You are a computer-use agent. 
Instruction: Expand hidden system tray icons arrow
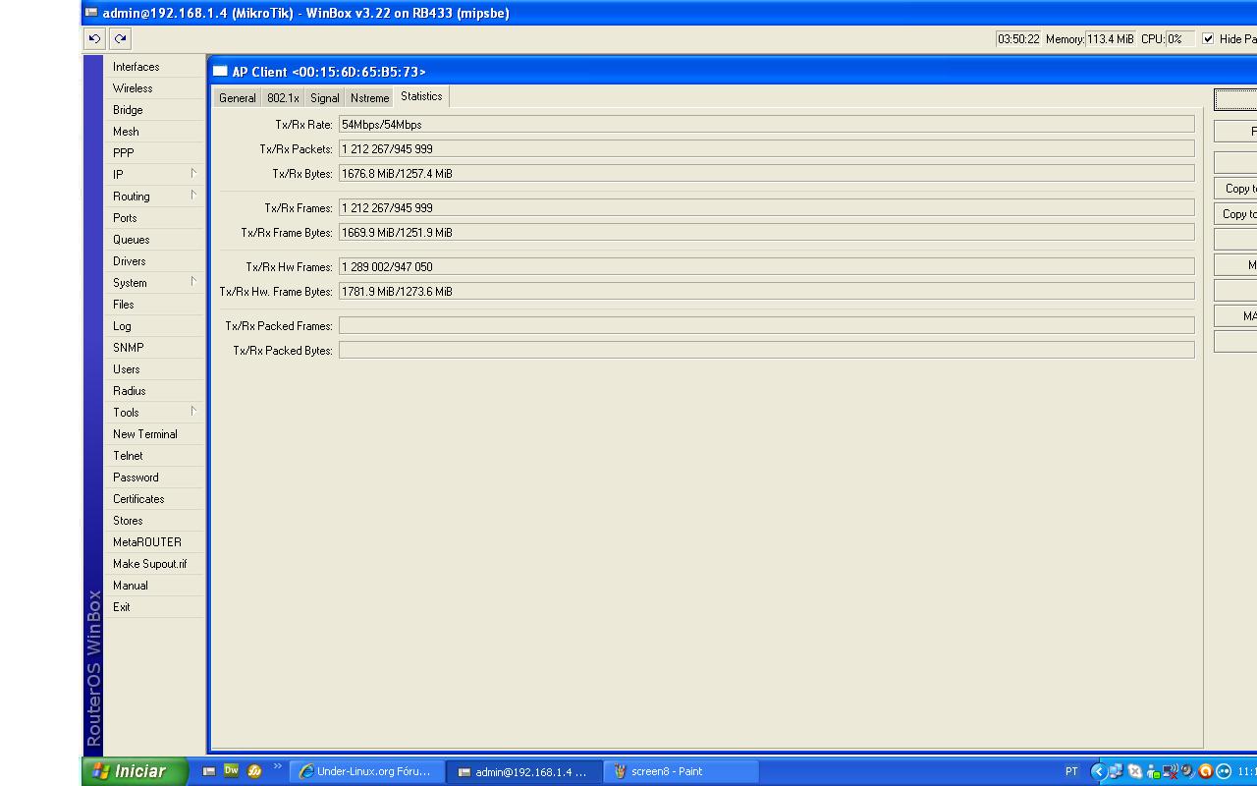pos(1099,771)
